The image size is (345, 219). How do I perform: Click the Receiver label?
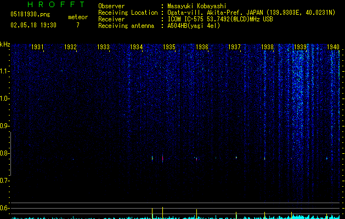tap(111, 19)
